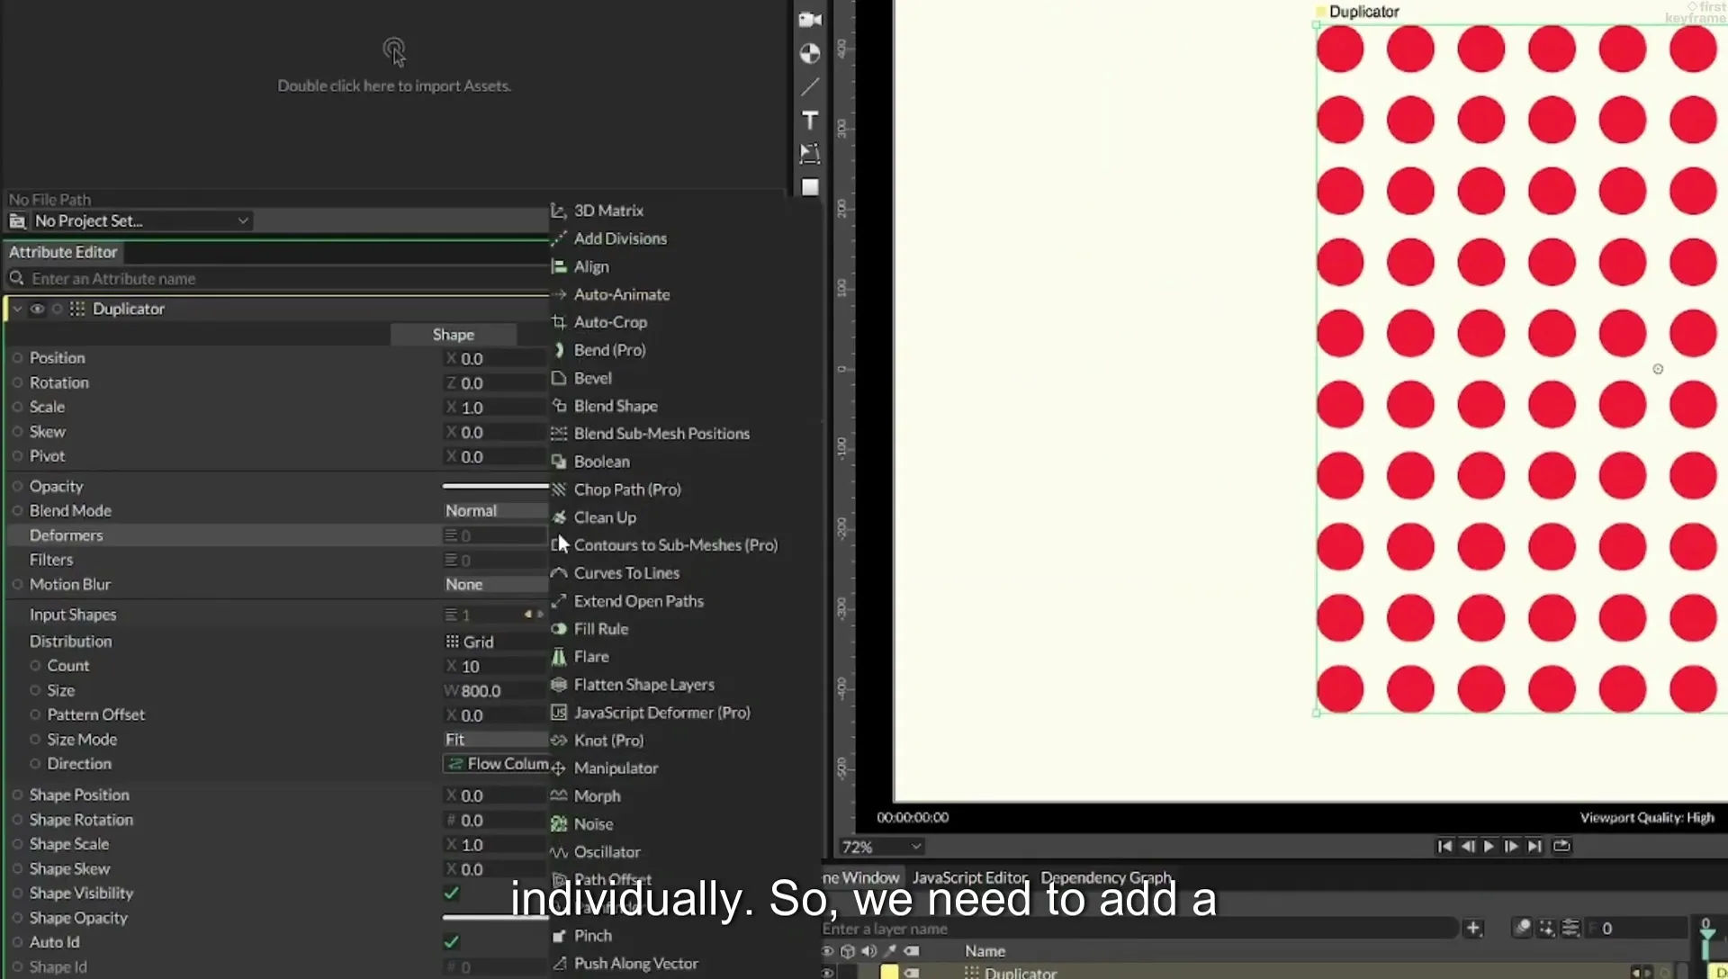Adjust the Shape Opacity slider
Screen dimensions: 1728x979
pyautogui.click(x=495, y=918)
